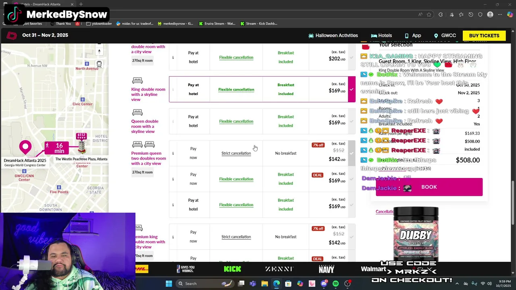Open info for Premium queen DEAL rate
Screen dimensions: 516x290
tap(173, 179)
